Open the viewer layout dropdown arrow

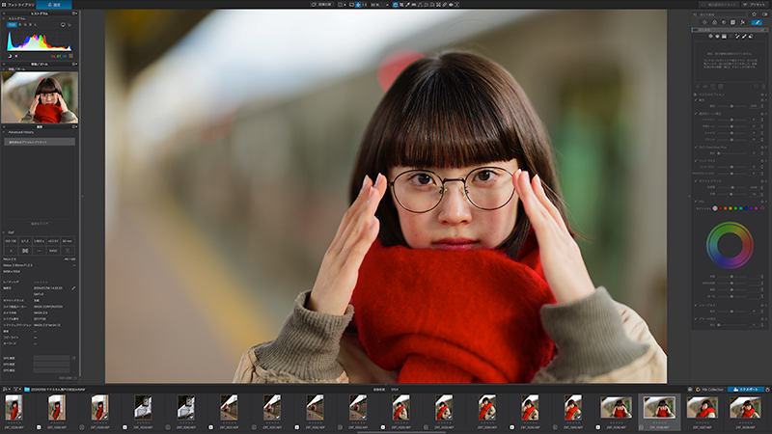345,5
